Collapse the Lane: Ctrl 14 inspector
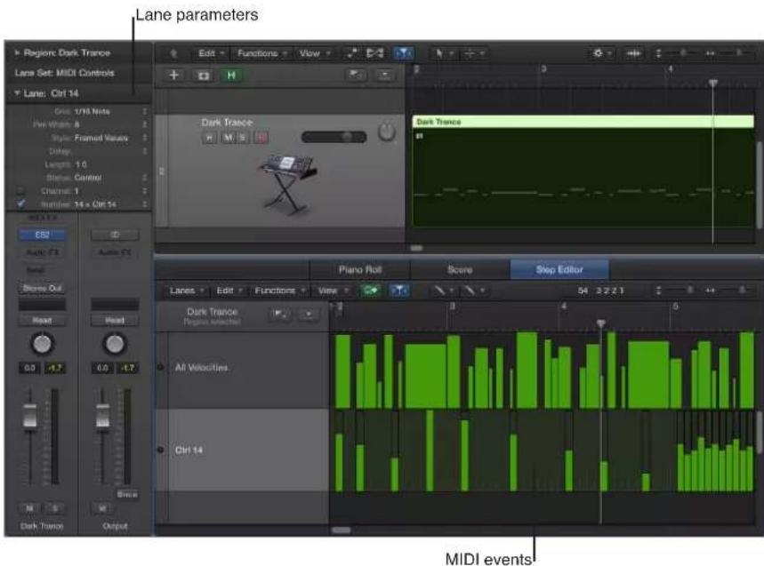Screen dimensions: 764x566 (x=18, y=93)
